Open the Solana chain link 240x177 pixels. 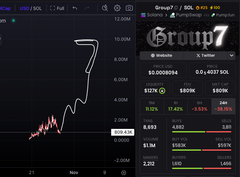[x=152, y=15]
